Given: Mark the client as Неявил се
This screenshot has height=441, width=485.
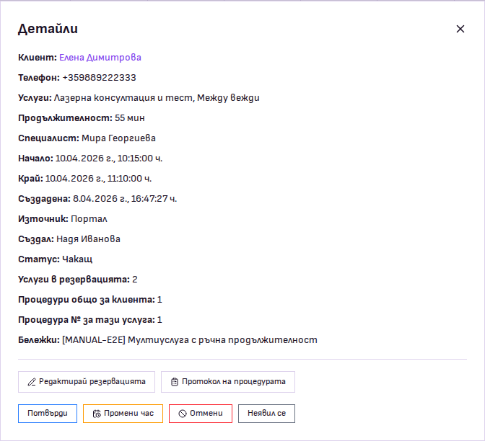Looking at the screenshot, I should (266, 413).
